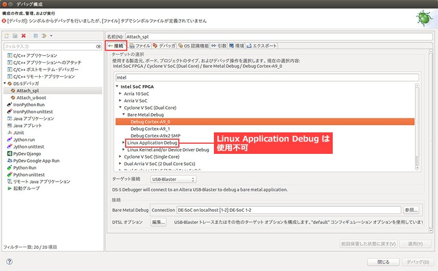Expand the Linux Application Debug node
Screen dimensions: 438x271
click(x=125, y=143)
